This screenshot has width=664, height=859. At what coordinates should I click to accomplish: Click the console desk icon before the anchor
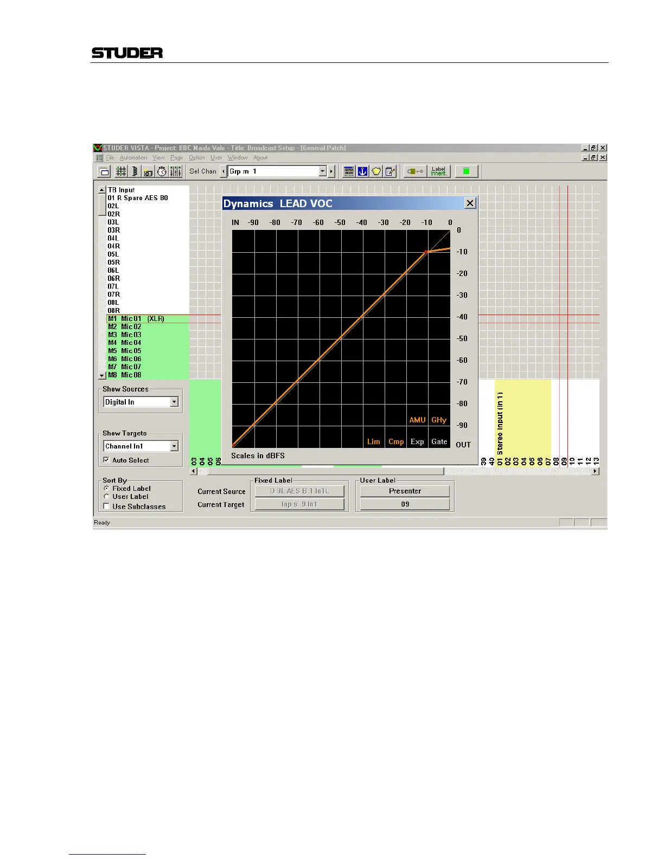point(349,171)
